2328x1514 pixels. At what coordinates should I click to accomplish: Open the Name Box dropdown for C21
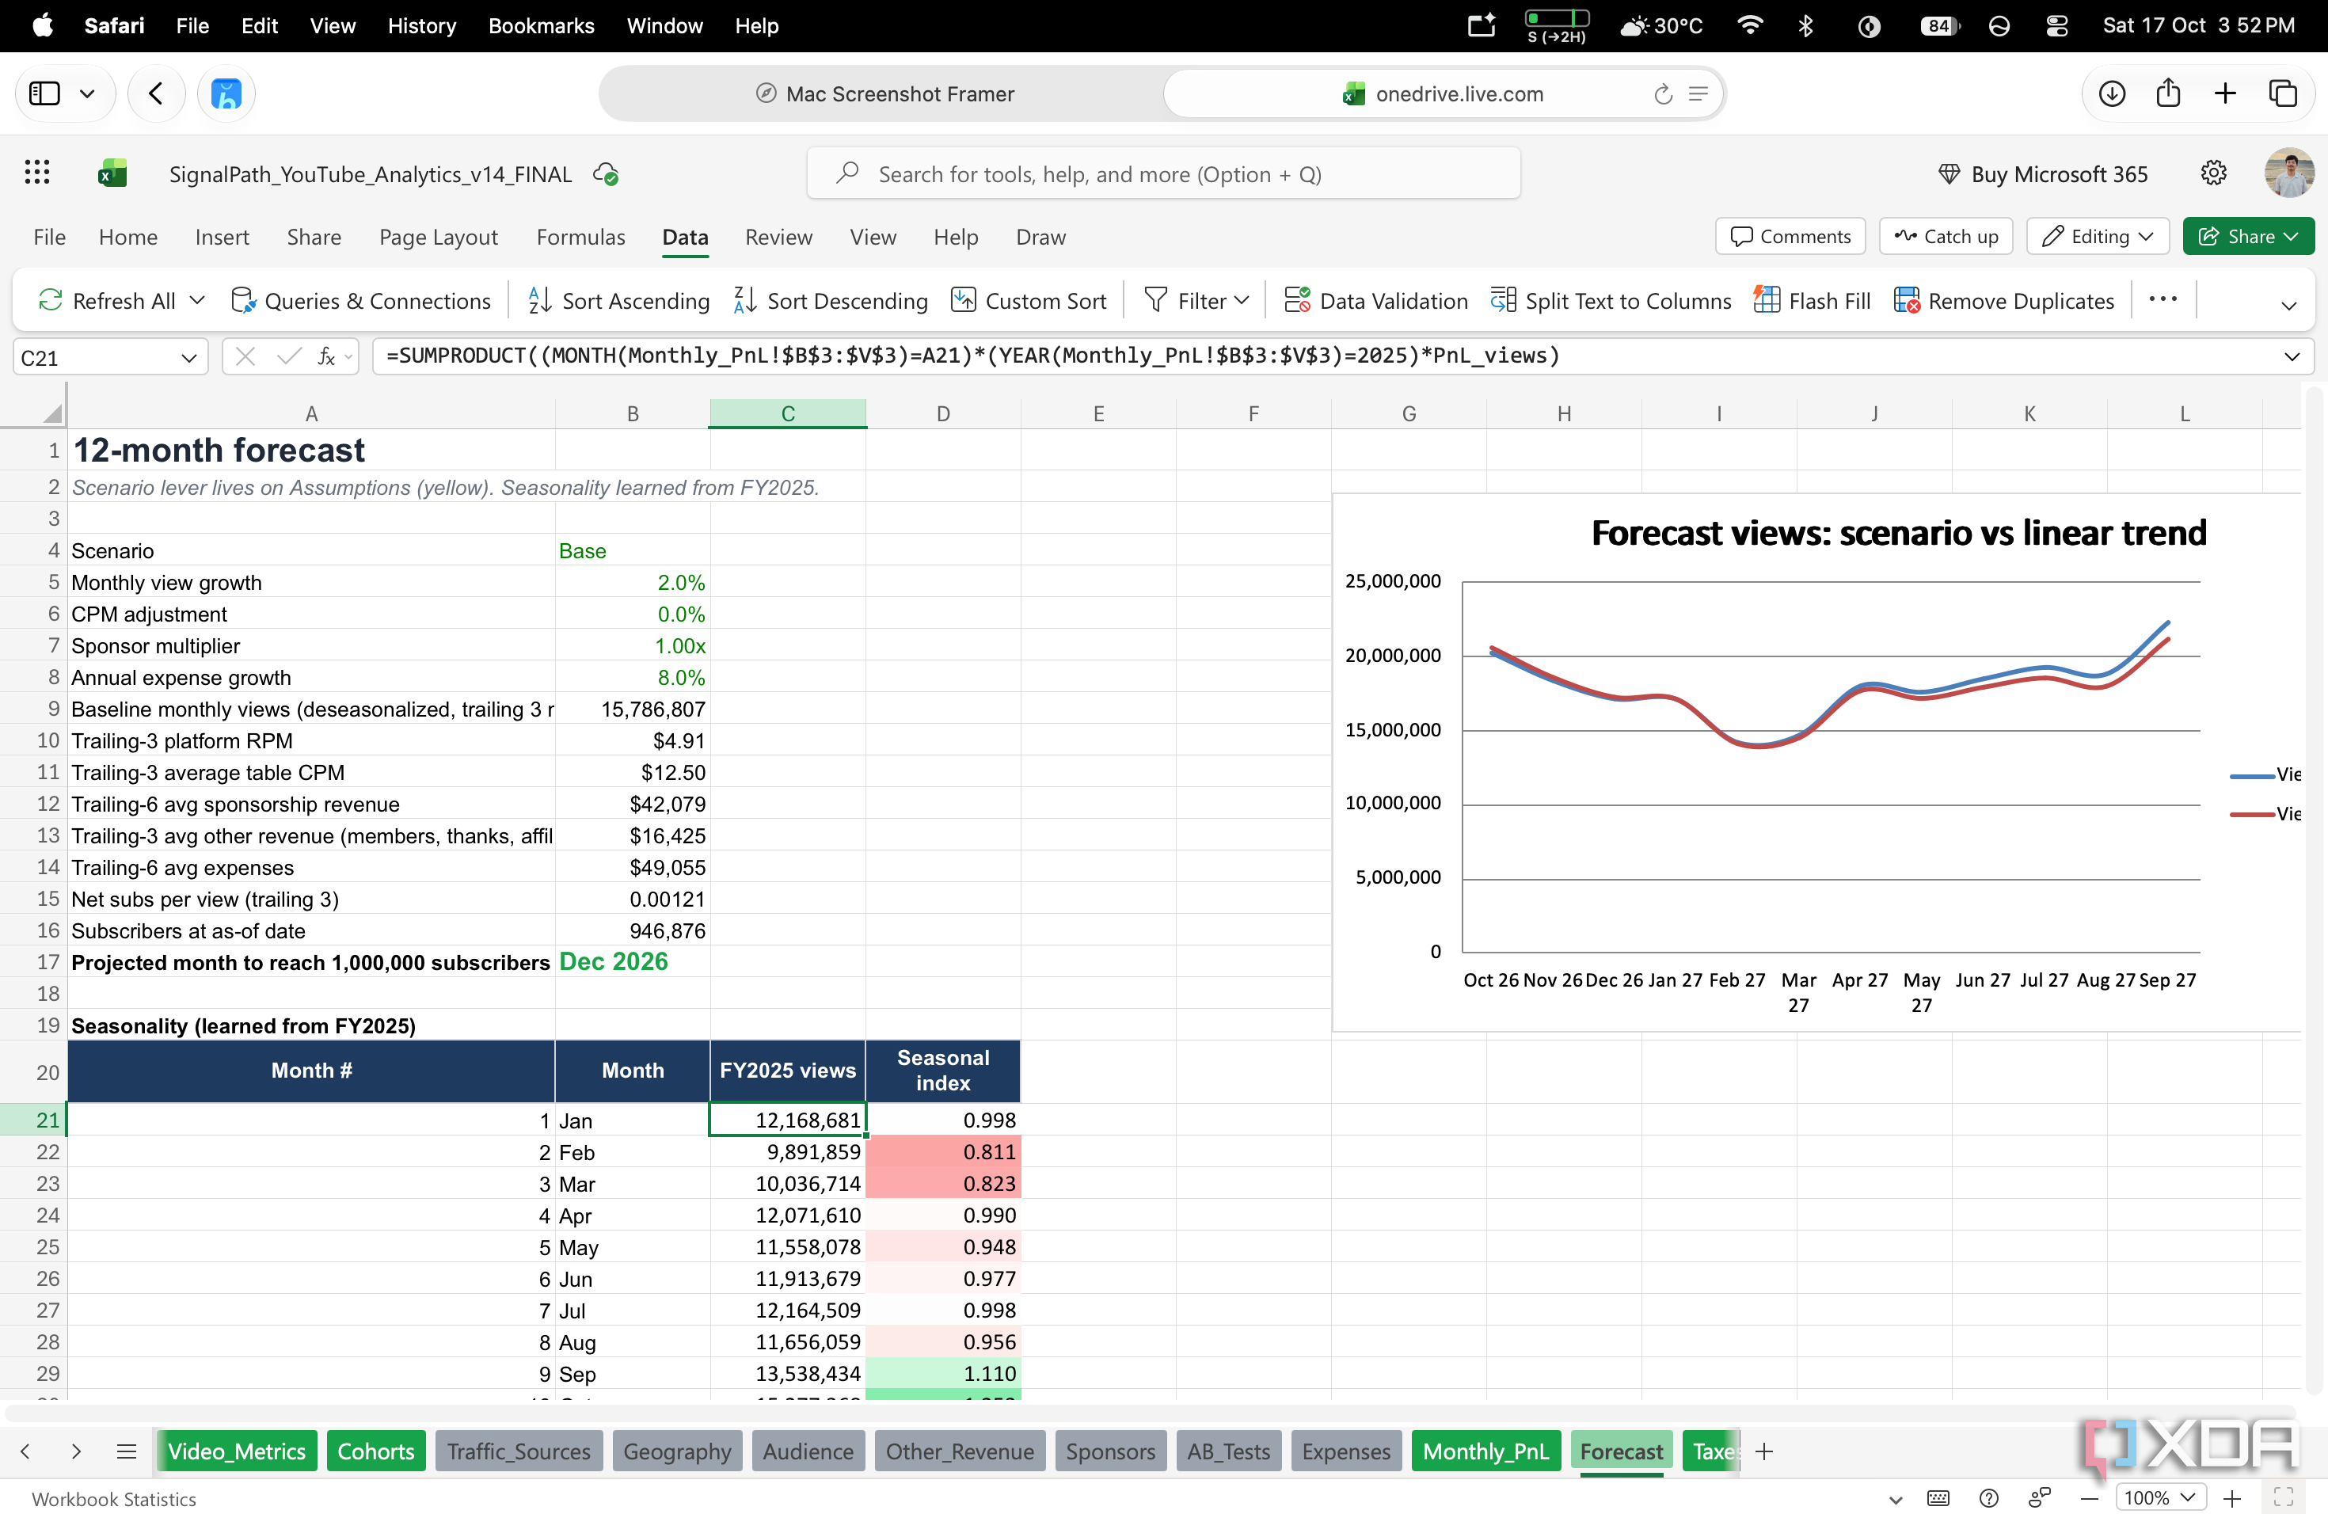point(188,358)
